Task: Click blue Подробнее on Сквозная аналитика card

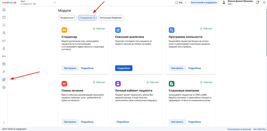Action: coord(123,68)
